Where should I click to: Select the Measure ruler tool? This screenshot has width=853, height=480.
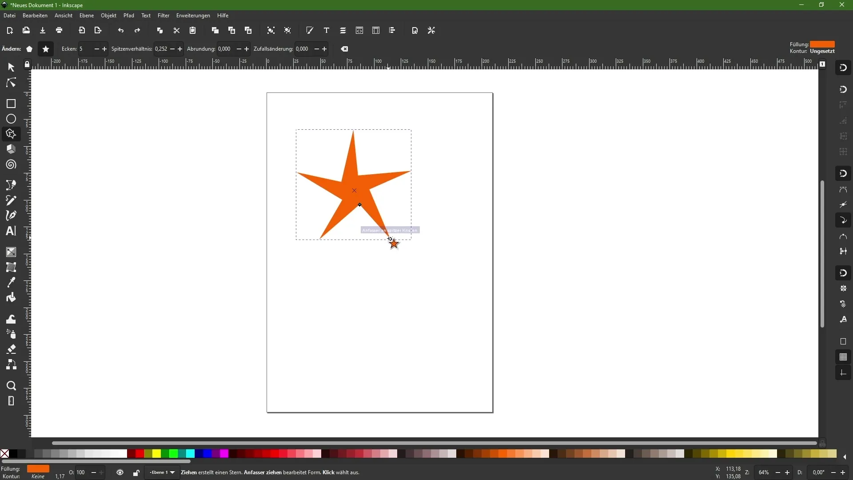(x=11, y=401)
